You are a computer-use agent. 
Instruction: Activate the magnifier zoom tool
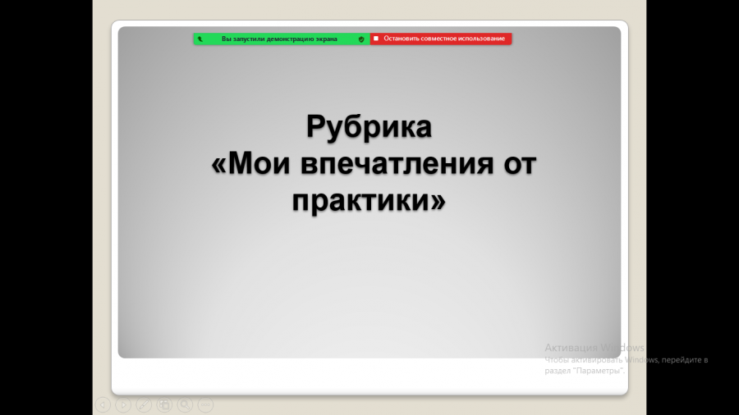pyautogui.click(x=185, y=404)
